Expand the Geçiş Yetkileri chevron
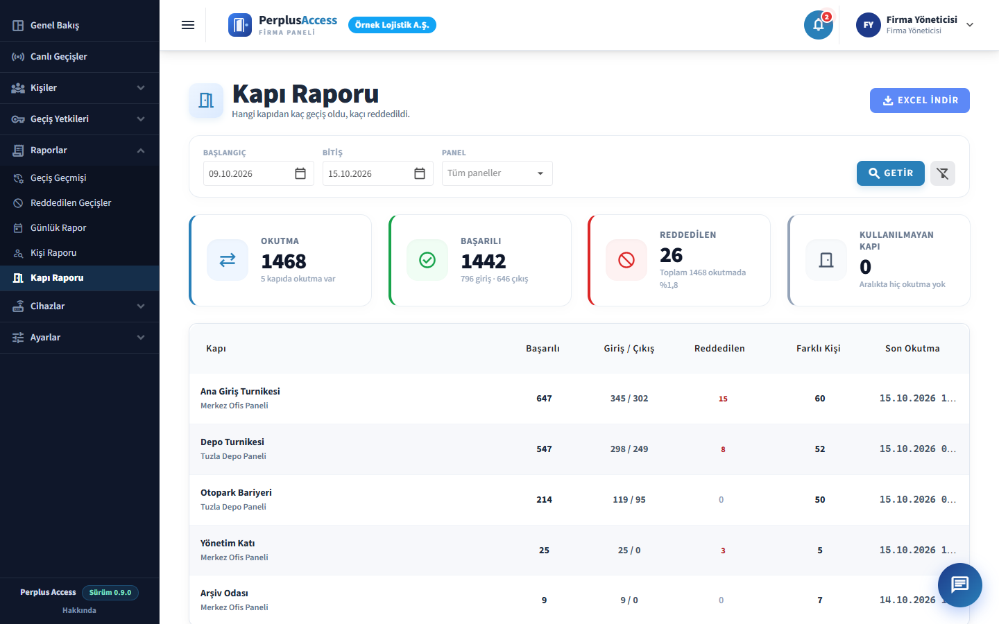The image size is (999, 624). [141, 119]
